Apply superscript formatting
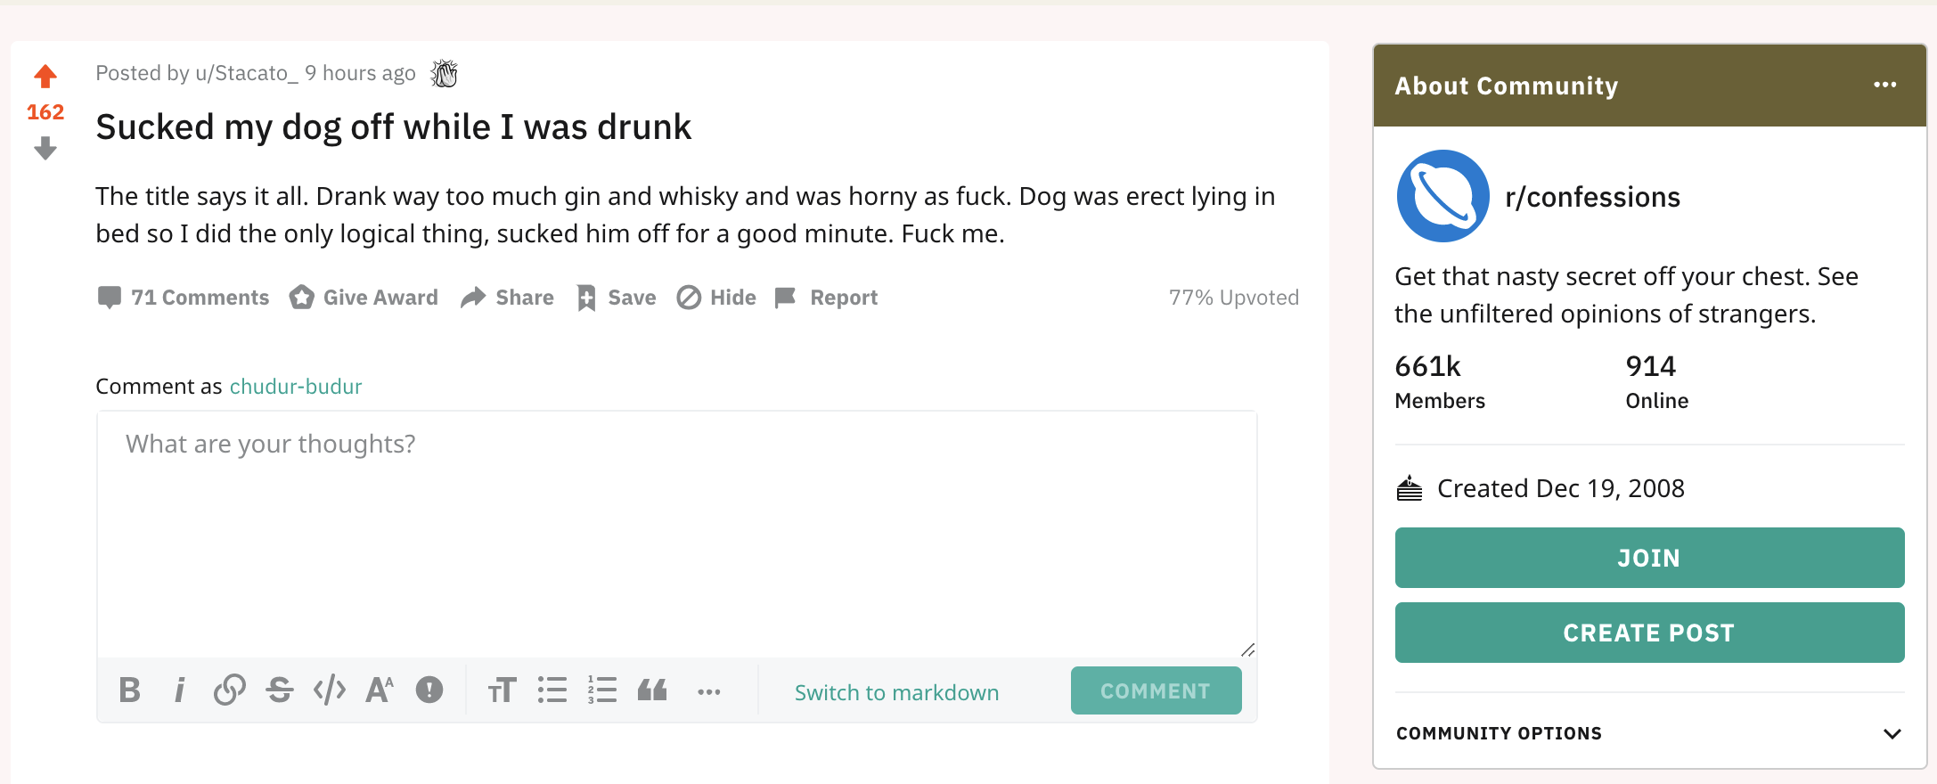 pos(380,690)
